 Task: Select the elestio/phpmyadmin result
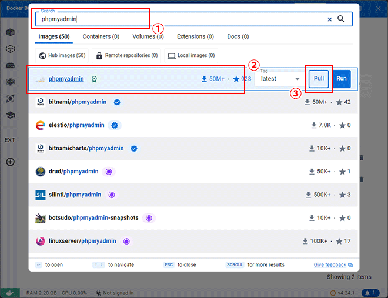193,125
